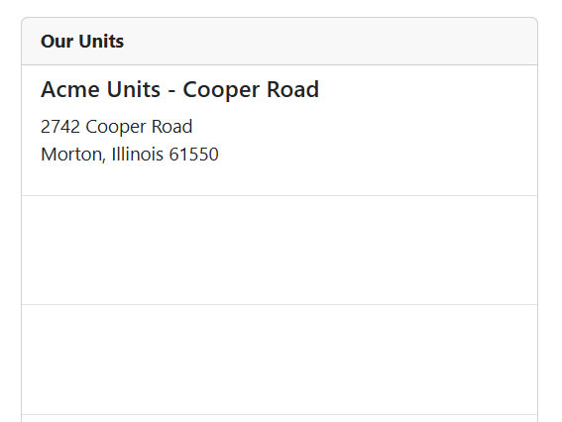Viewport: 562px width, 422px height.
Task: Click the partially visible bottom list row
Action: click(280, 418)
